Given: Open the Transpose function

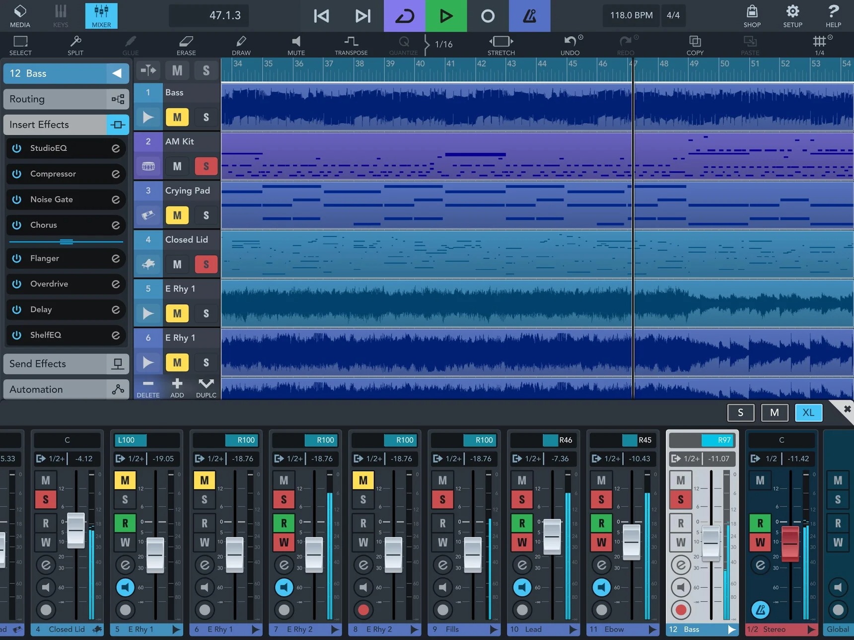Looking at the screenshot, I should (351, 45).
